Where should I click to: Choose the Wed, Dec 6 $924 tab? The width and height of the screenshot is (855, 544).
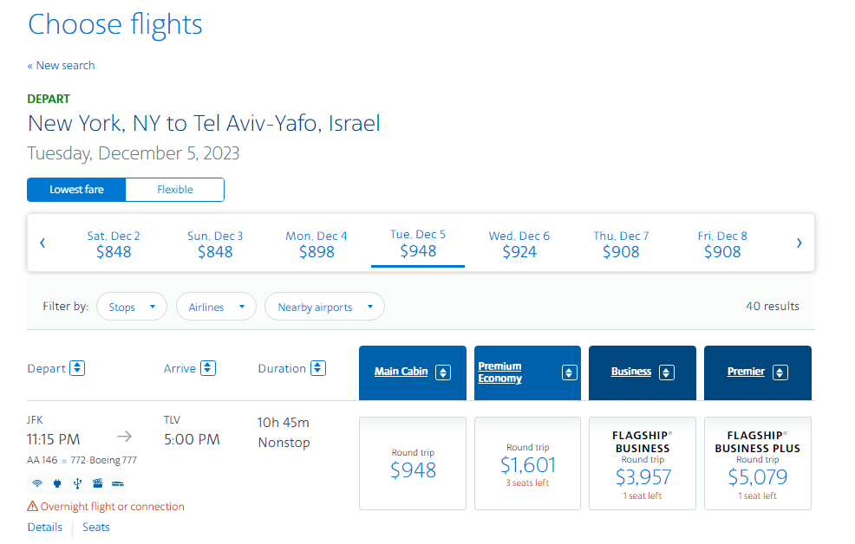coord(519,244)
